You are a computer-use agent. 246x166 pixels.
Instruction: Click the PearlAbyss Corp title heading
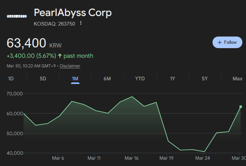(x=73, y=13)
